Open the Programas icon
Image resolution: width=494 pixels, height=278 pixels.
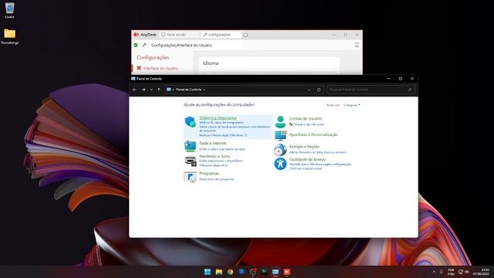pos(190,177)
